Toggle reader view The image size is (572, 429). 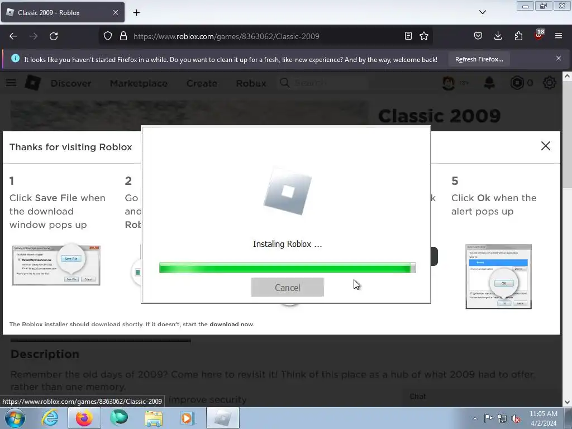click(408, 36)
